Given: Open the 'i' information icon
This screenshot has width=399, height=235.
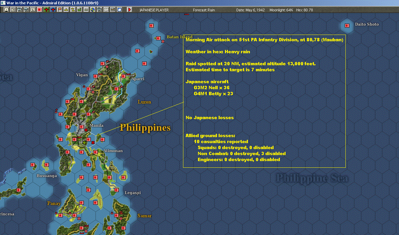Looking at the screenshot, I should (33, 10).
